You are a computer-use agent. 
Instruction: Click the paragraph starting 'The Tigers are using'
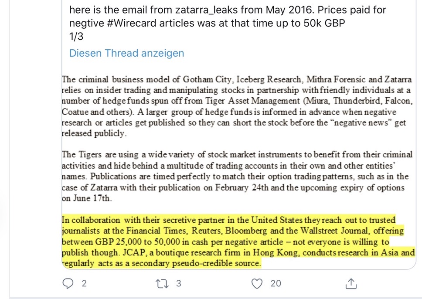[x=235, y=177]
